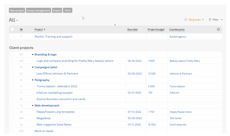230x136 pixels.
Task: Click the Filter funnel icon
Action: pyautogui.click(x=210, y=20)
